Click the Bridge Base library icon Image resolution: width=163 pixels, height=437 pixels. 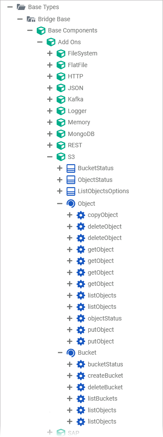click(x=31, y=19)
